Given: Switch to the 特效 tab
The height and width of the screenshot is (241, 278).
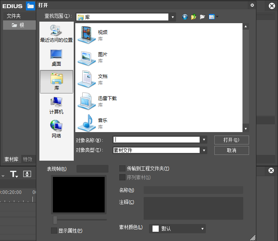Looking at the screenshot, I should click(28, 159).
